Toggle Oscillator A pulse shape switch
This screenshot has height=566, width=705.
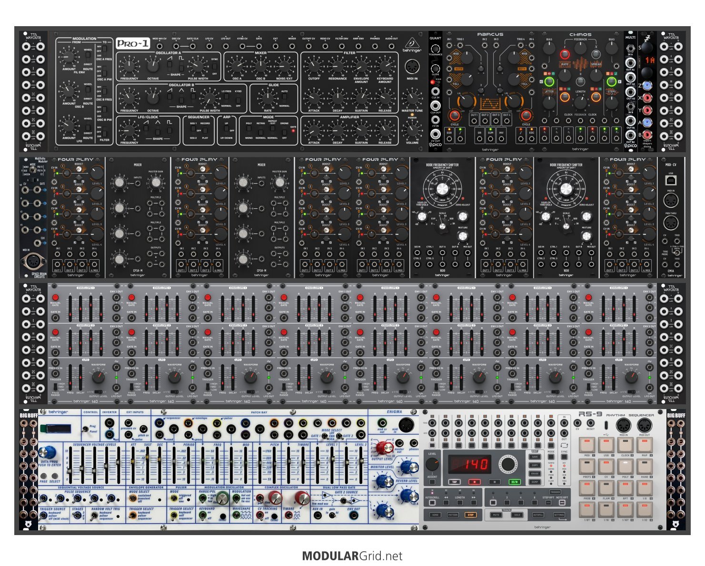[181, 66]
